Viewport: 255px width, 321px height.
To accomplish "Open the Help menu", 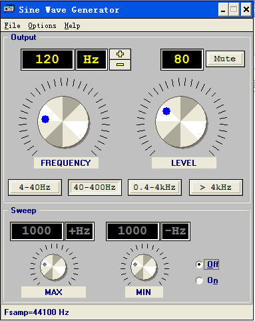I will click(x=72, y=25).
